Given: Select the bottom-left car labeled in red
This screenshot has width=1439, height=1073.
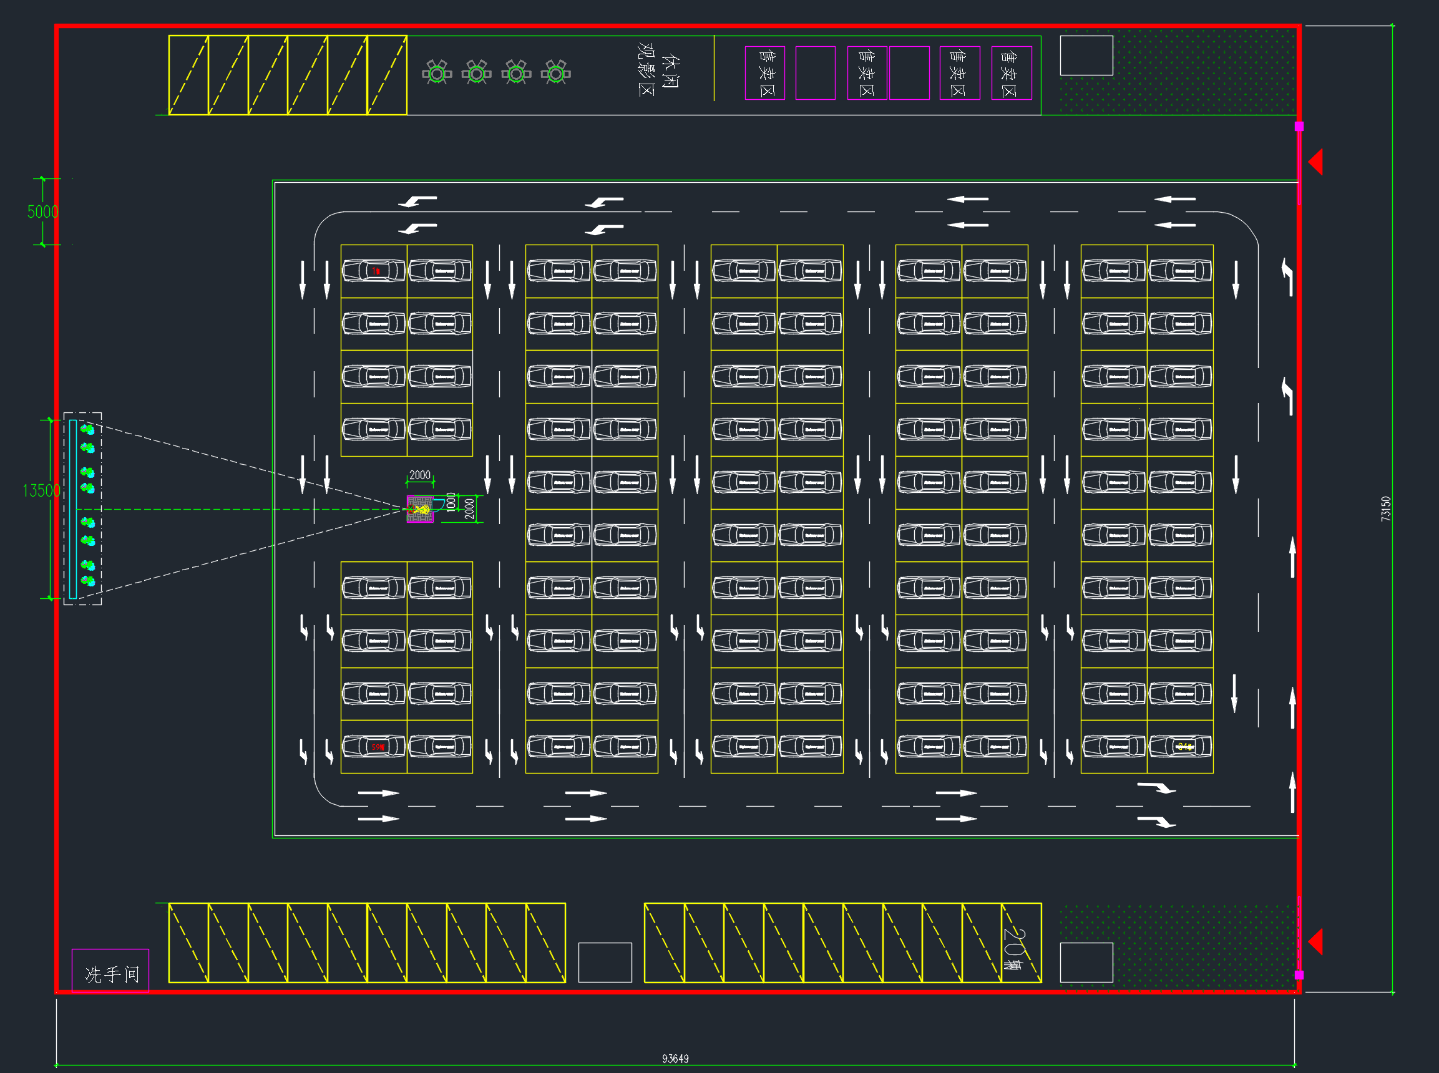Looking at the screenshot, I should point(374,746).
